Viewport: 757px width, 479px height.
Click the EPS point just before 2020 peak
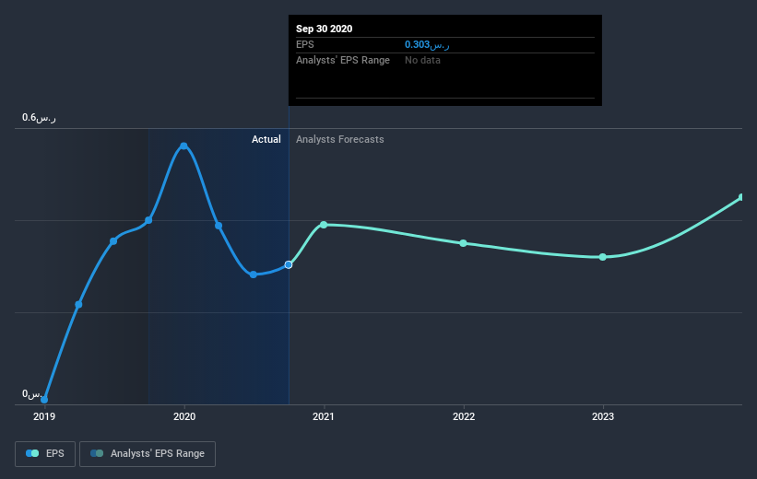coord(148,220)
